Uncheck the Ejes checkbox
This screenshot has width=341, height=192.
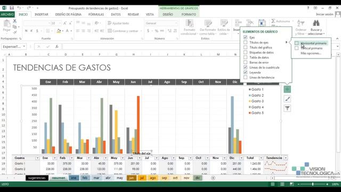(x=245, y=37)
